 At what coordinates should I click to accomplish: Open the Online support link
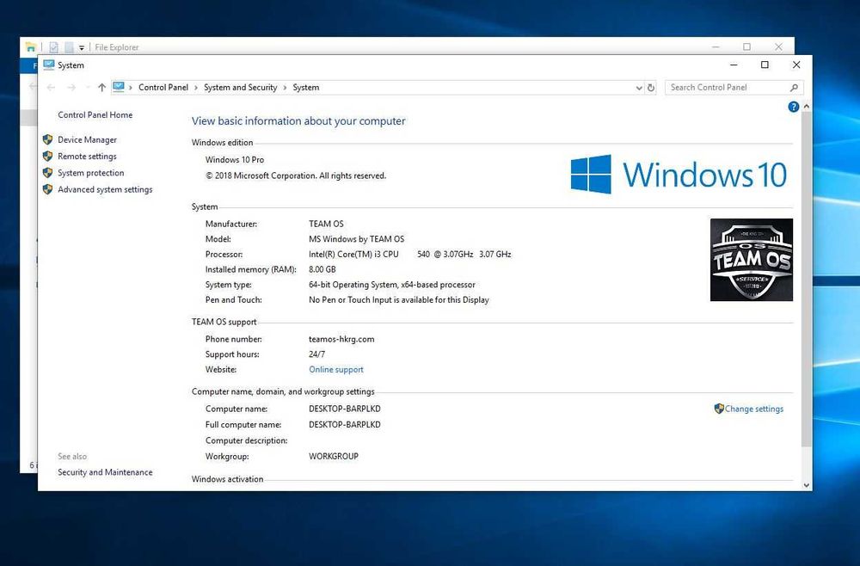click(336, 370)
